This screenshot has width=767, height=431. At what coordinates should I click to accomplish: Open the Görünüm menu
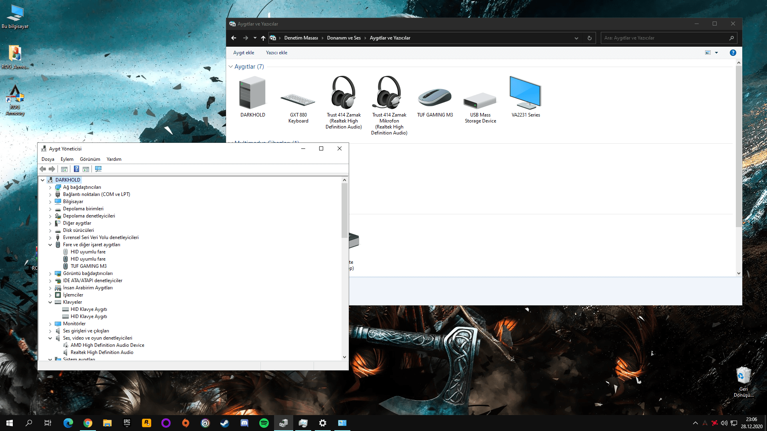click(90, 159)
